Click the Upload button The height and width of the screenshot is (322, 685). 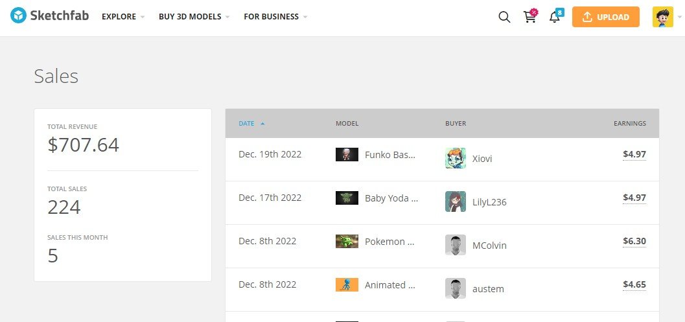pos(605,17)
